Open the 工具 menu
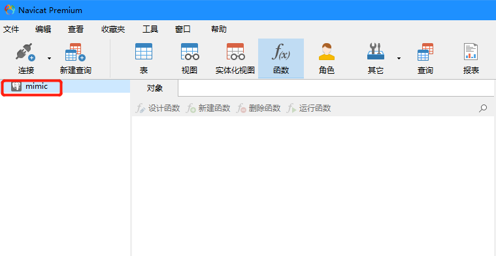This screenshot has height=256, width=496. (x=150, y=29)
